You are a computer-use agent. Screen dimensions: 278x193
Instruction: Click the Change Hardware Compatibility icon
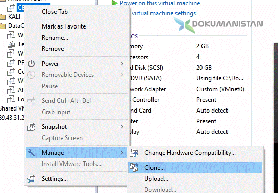click(x=134, y=153)
